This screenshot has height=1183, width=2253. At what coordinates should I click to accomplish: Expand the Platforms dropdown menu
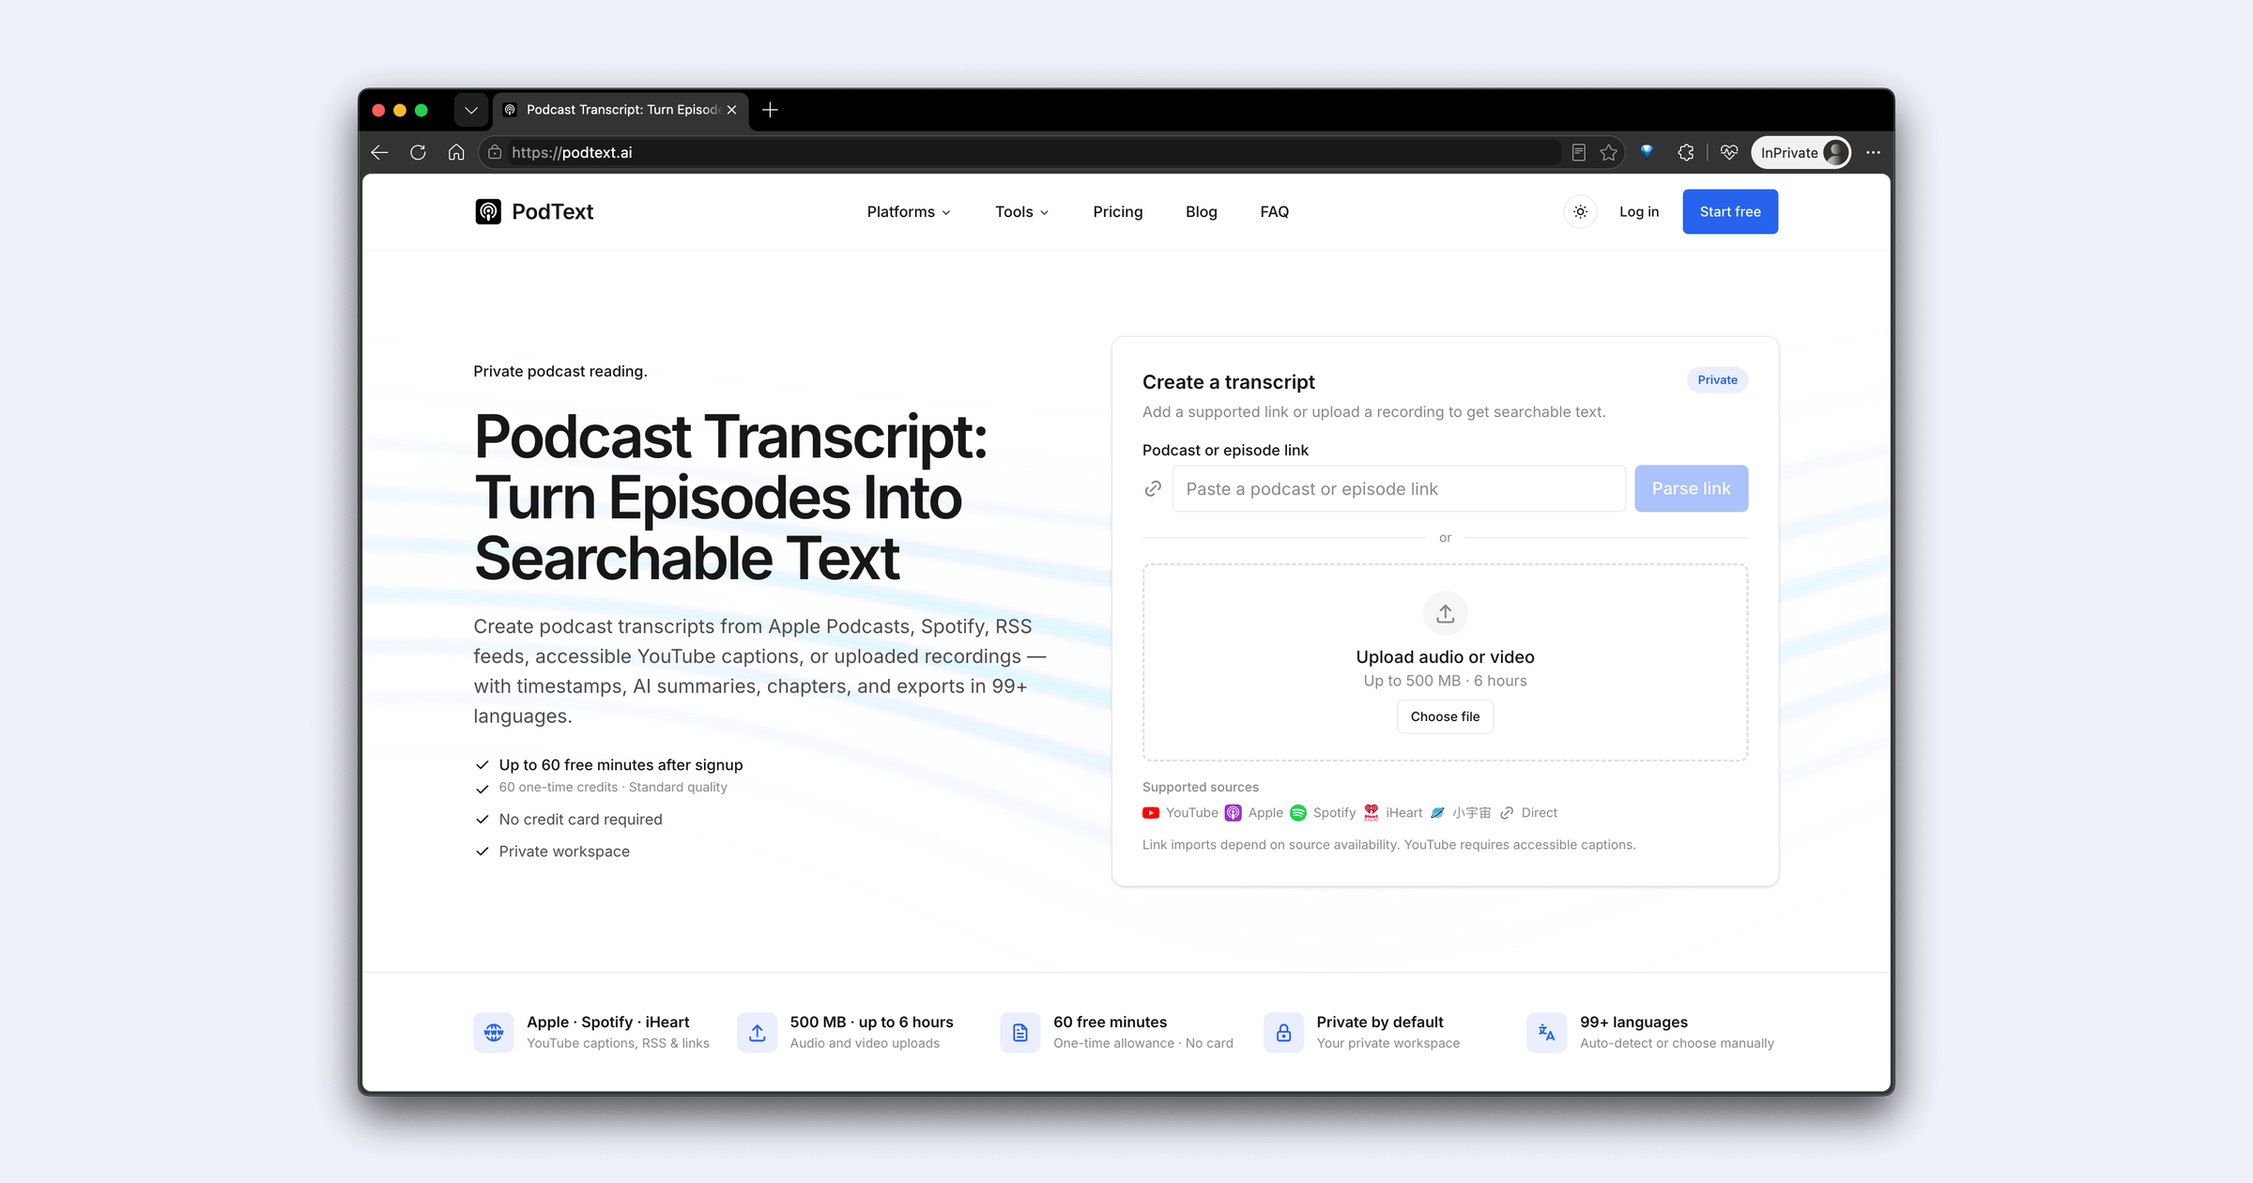pyautogui.click(x=909, y=212)
